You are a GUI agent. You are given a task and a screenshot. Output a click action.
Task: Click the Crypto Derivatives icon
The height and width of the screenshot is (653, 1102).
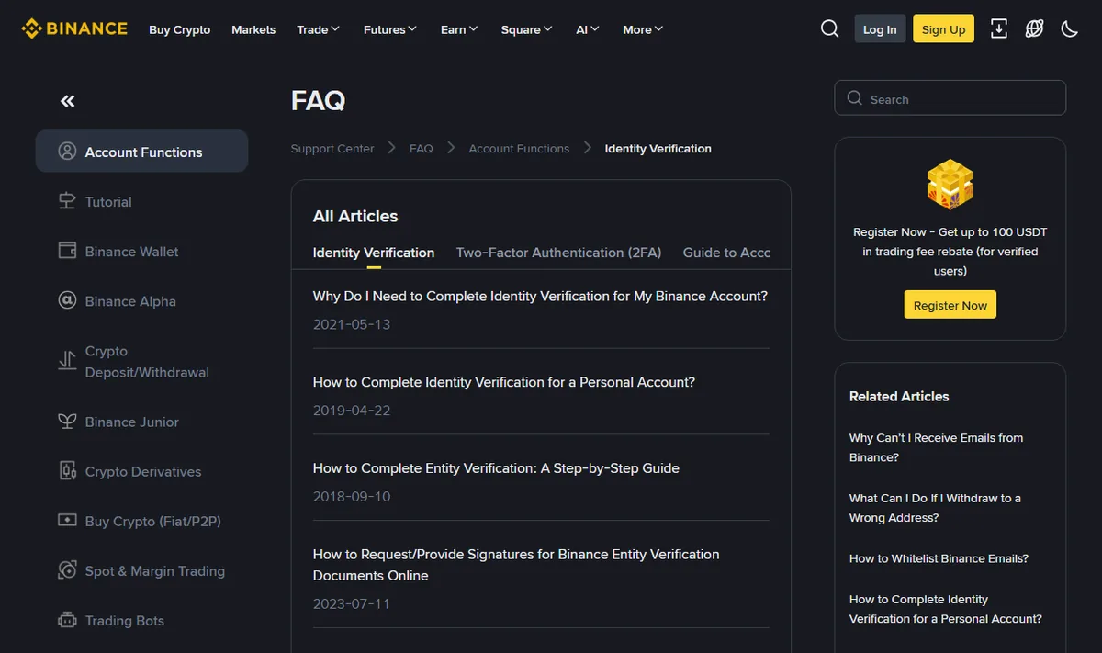[67, 471]
